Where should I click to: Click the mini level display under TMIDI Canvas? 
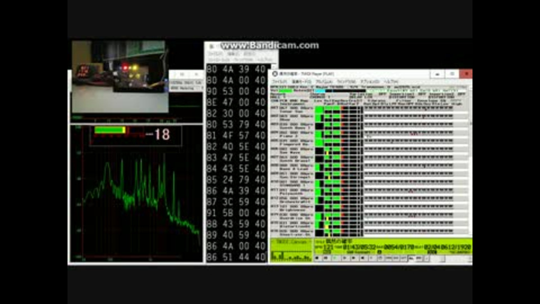coord(291,256)
